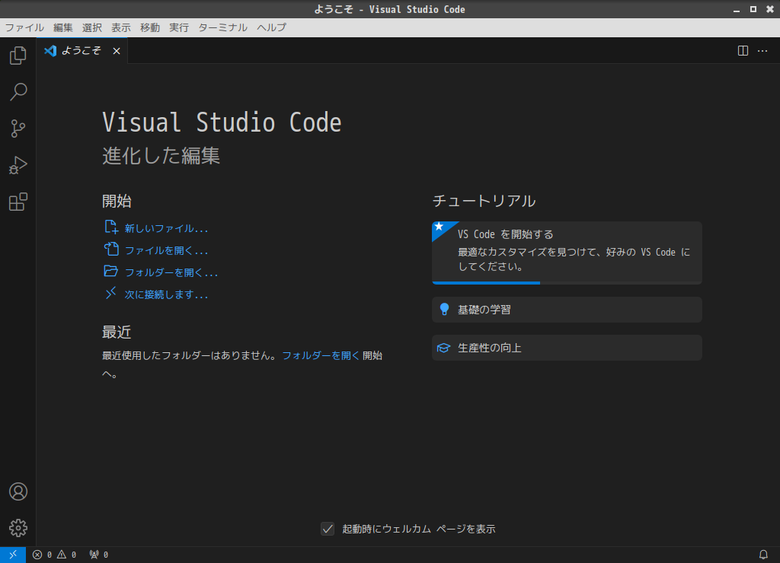780x563 pixels.
Task: Click the 次に接続します... link
Action: [156, 294]
